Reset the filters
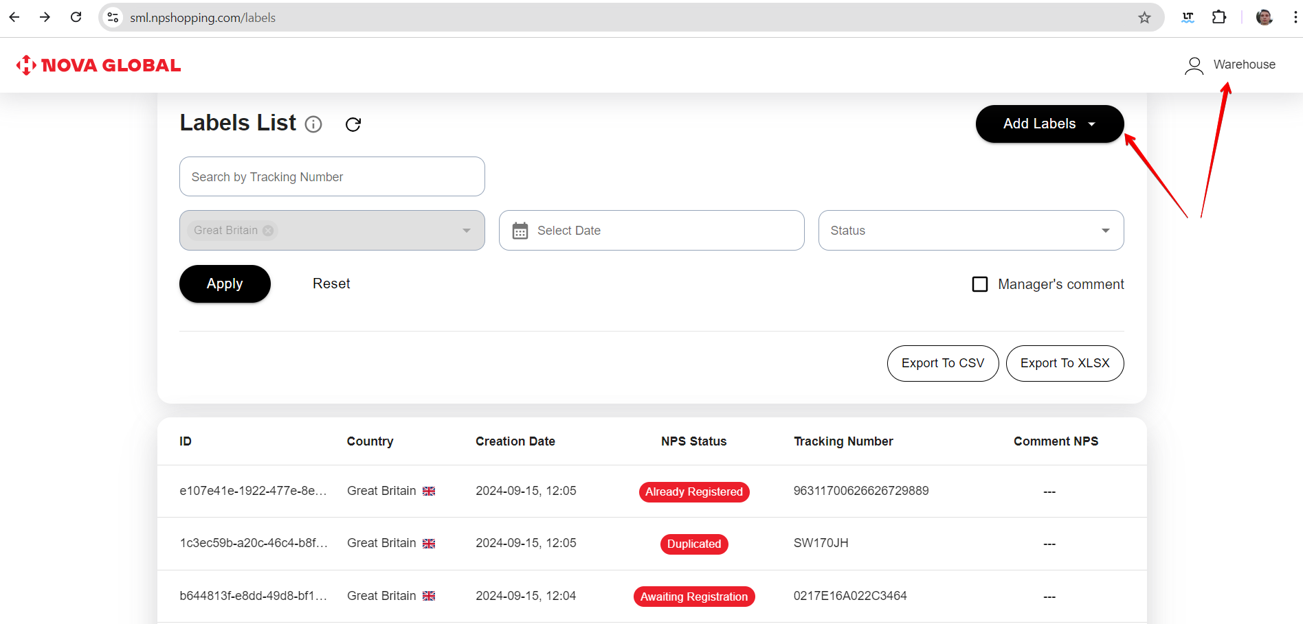The width and height of the screenshot is (1303, 624). point(331,284)
